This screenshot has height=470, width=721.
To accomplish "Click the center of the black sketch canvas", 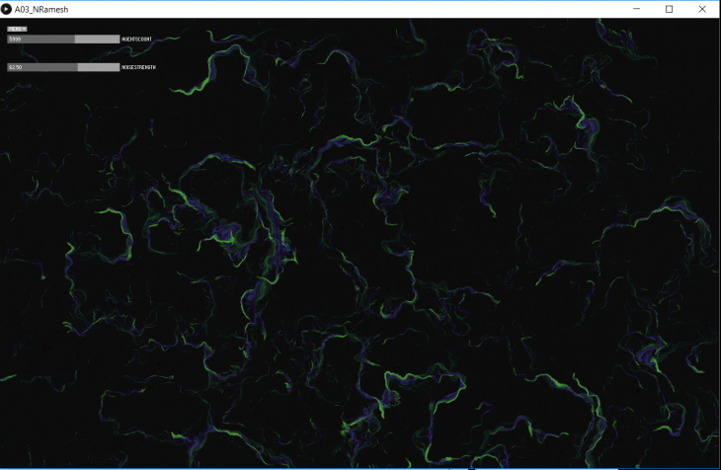I will [x=360, y=242].
